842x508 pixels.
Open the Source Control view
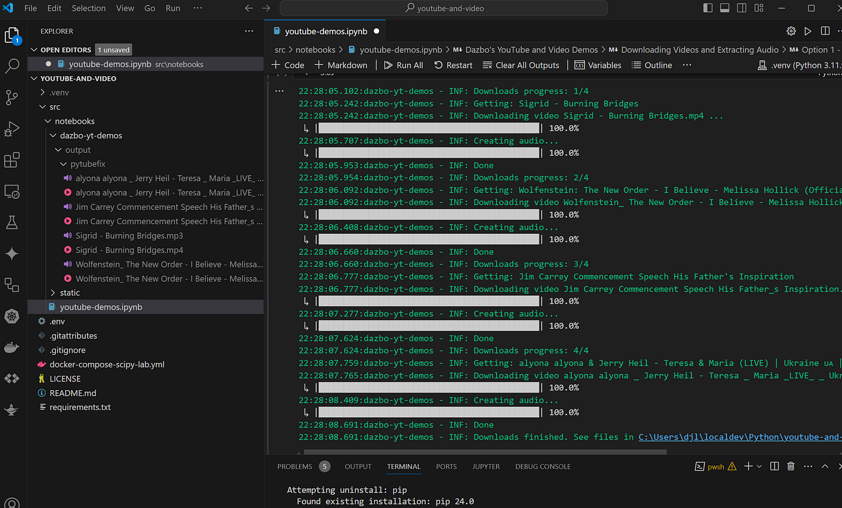12,97
